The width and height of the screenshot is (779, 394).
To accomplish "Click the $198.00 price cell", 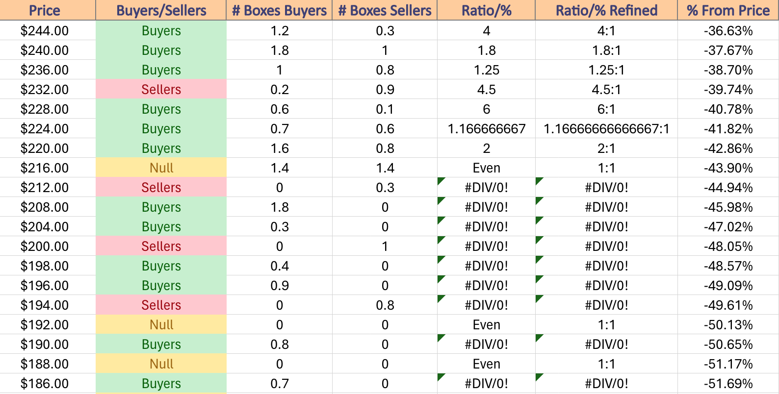I will [x=48, y=266].
